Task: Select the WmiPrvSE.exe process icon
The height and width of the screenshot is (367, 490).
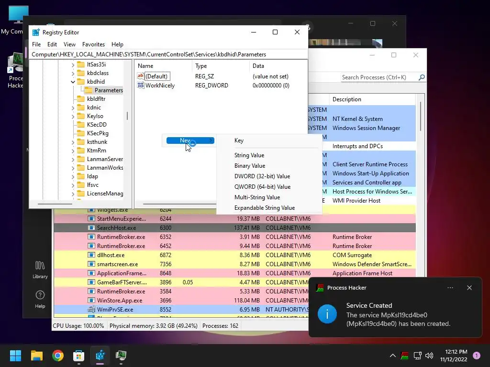Action: click(x=91, y=310)
